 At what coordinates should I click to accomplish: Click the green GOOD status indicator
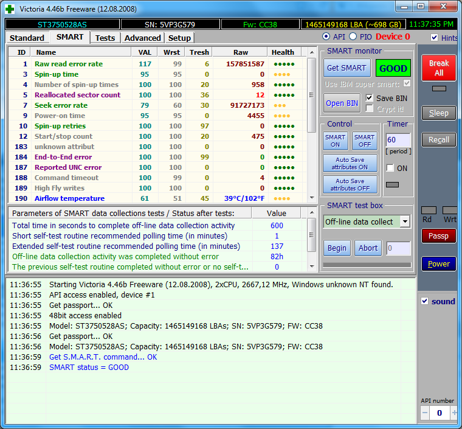point(393,68)
